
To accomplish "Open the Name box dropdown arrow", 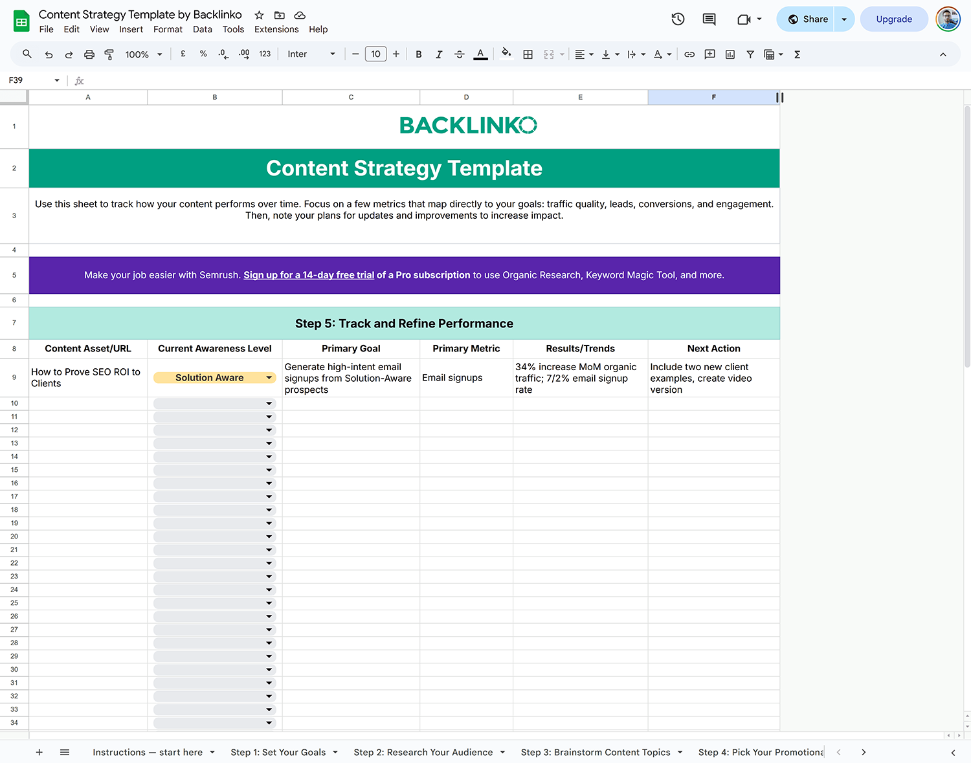I will [x=57, y=80].
